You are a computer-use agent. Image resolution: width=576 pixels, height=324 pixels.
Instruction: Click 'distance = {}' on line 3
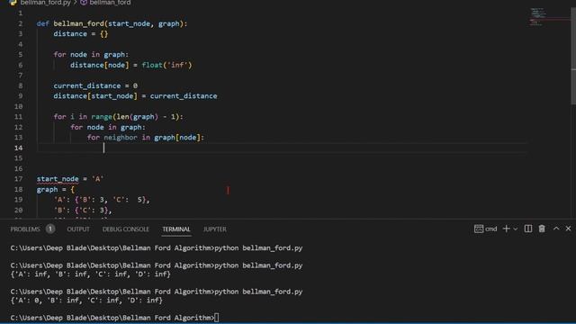pos(81,34)
